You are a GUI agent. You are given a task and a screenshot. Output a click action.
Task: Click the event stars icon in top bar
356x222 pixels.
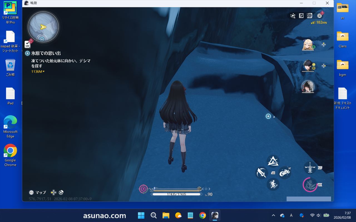pyautogui.click(x=293, y=16)
